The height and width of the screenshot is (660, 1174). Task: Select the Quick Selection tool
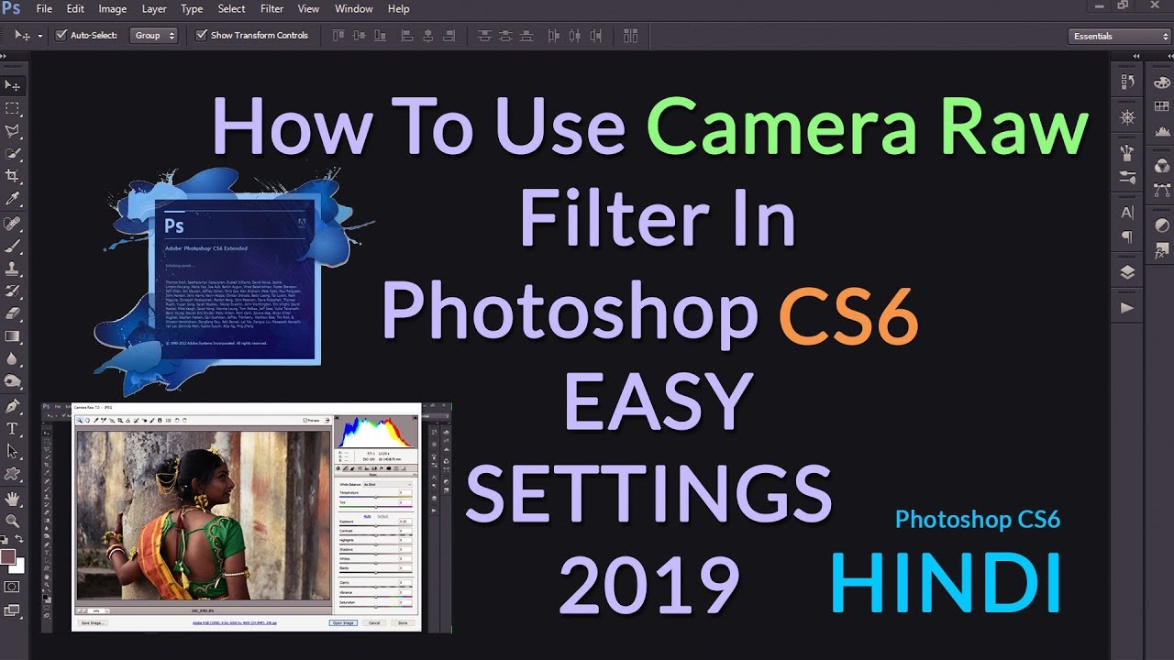point(13,153)
